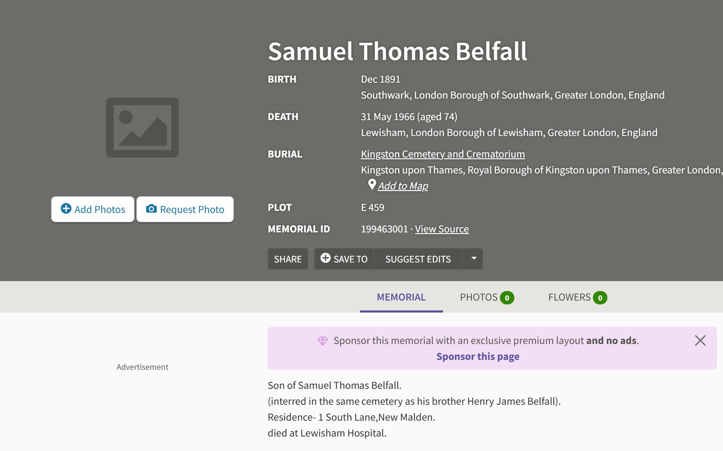This screenshot has height=451, width=723.
Task: Click the plus icon on Add Photos
Action: tap(66, 208)
